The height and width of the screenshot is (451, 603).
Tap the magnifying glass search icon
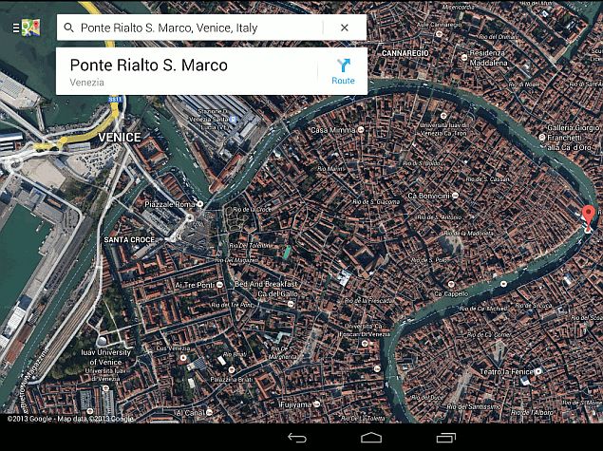pos(68,28)
